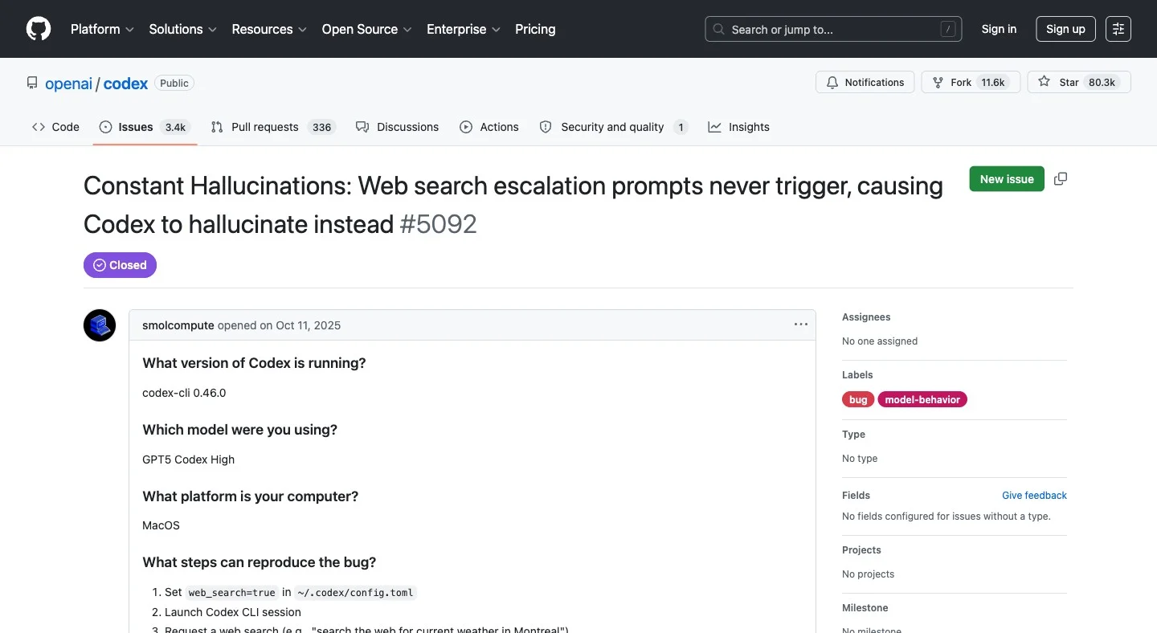The width and height of the screenshot is (1157, 633).
Task: Click the web_search=true code snippet
Action: 232,593
